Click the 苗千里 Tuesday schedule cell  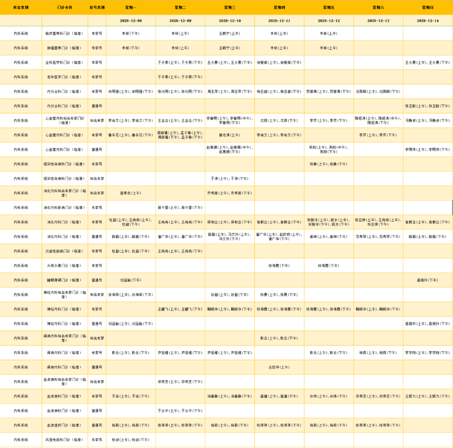coord(180,207)
